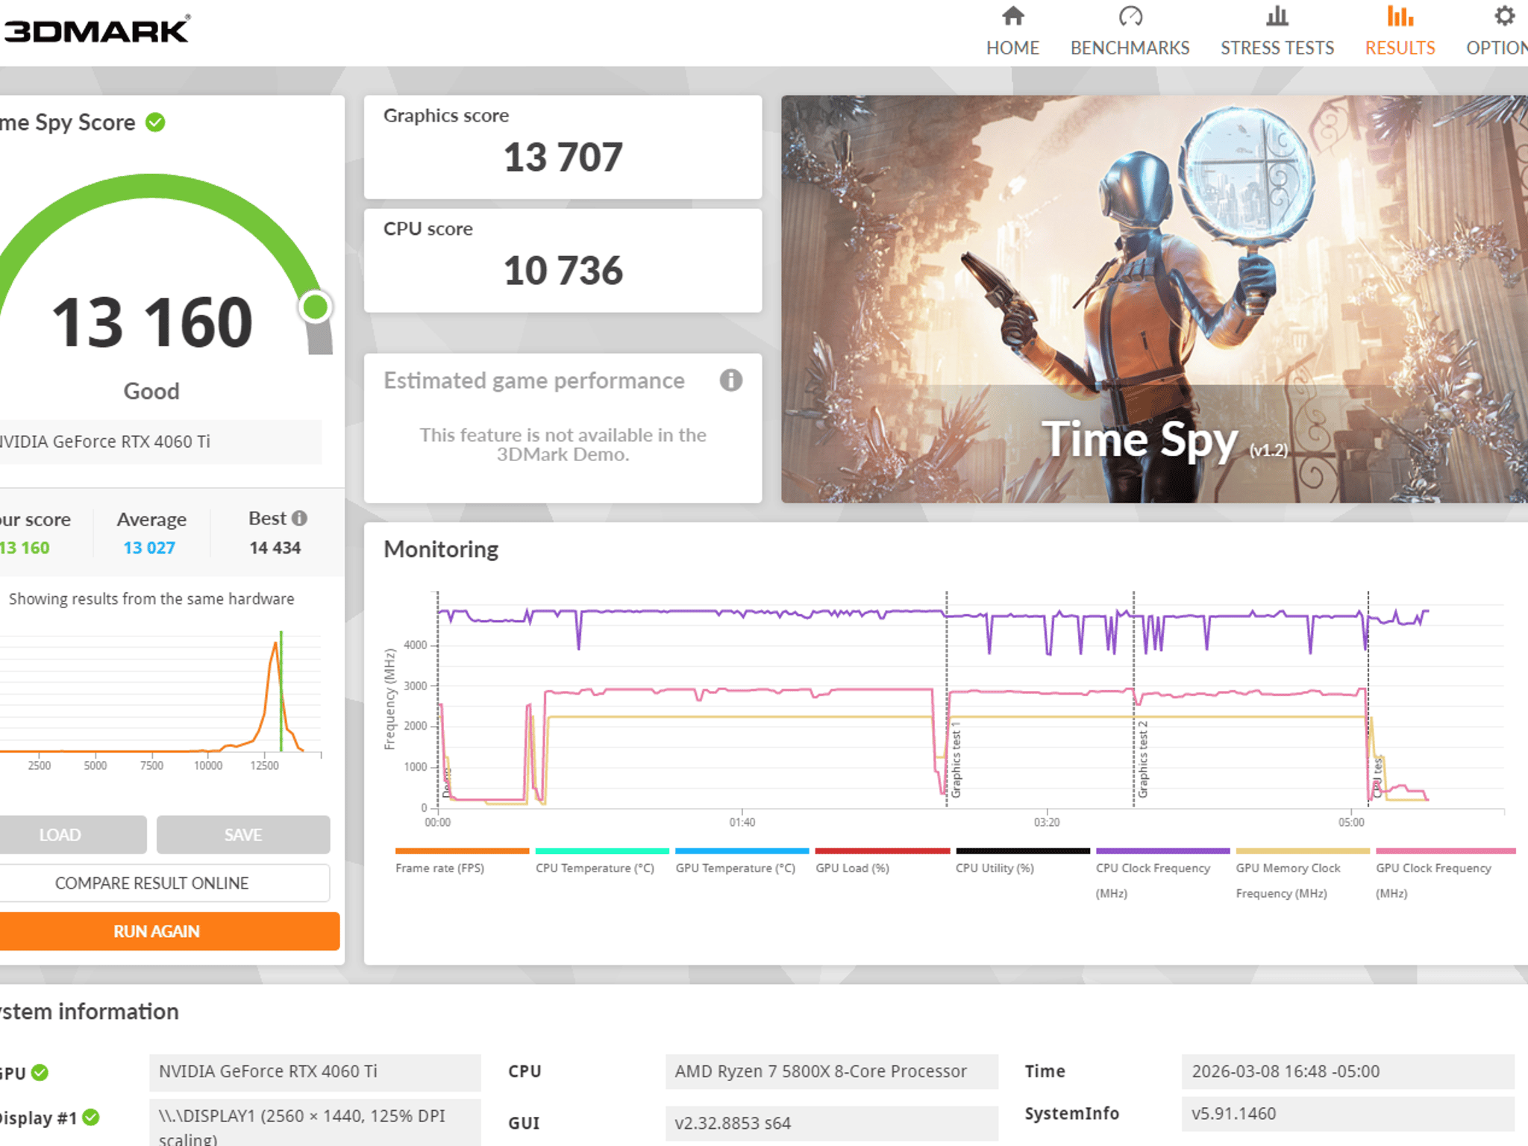This screenshot has height=1146, width=1528.
Task: Click the Stress Tests bar-chart icon
Action: [x=1277, y=16]
